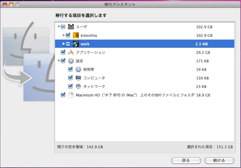241x168 pixels.
Task: Click the 時間帯 gear icon
Action: click(x=78, y=70)
